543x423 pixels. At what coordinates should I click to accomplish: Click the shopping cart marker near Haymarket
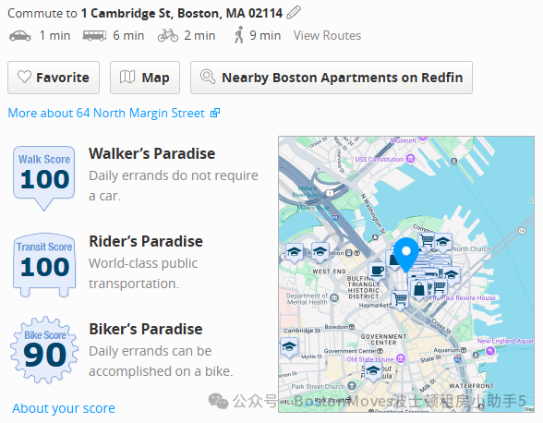pyautogui.click(x=400, y=298)
